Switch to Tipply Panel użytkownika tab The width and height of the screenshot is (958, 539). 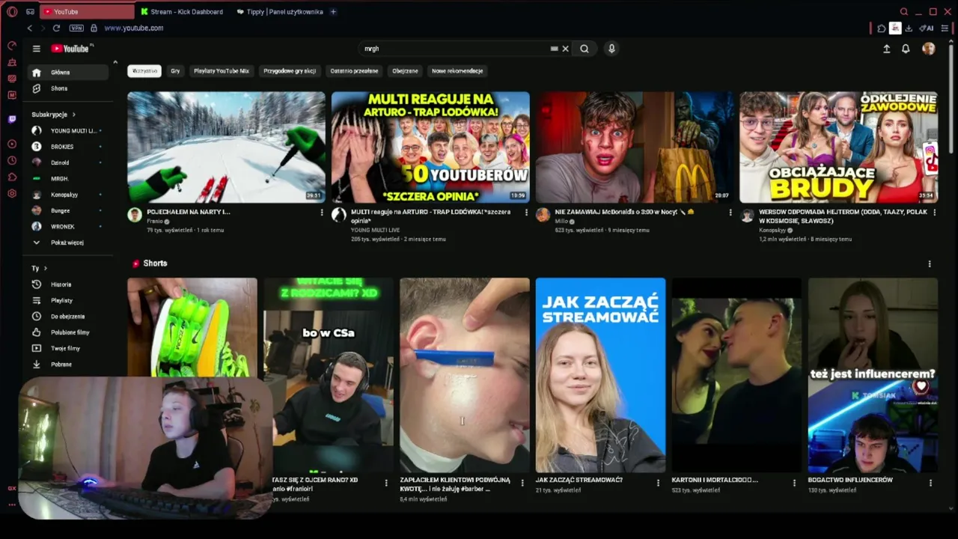[x=278, y=12]
